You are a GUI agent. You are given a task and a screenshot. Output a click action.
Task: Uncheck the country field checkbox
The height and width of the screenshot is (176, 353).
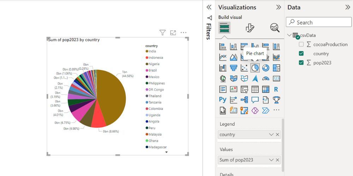[301, 54]
